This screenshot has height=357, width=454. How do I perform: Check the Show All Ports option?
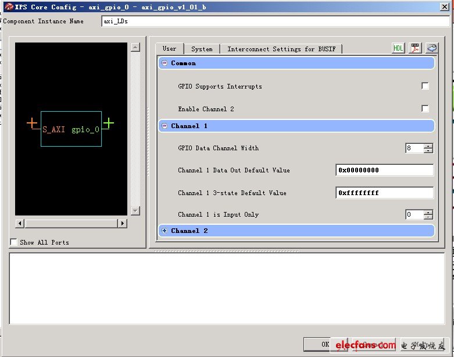point(13,242)
